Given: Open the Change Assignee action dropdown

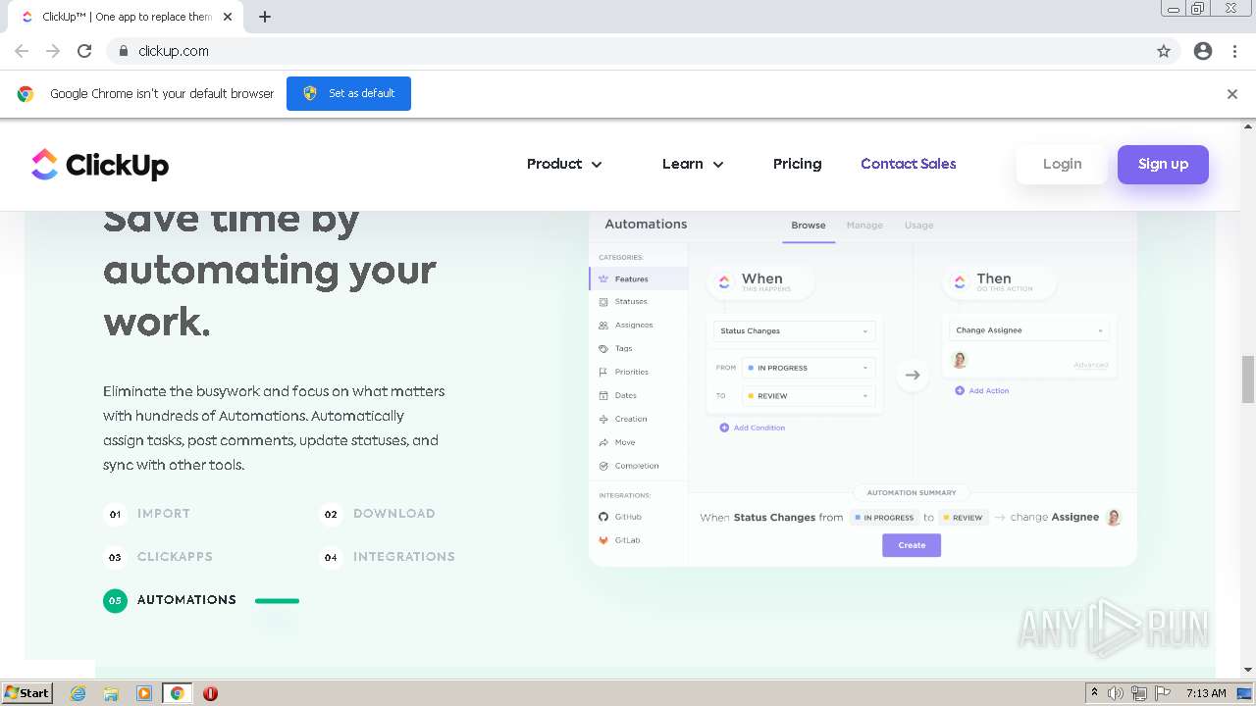Looking at the screenshot, I should pos(1029,330).
